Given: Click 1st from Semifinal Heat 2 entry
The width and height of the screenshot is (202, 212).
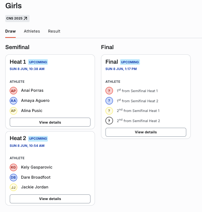Looking at the screenshot, I should pyautogui.click(x=137, y=101).
